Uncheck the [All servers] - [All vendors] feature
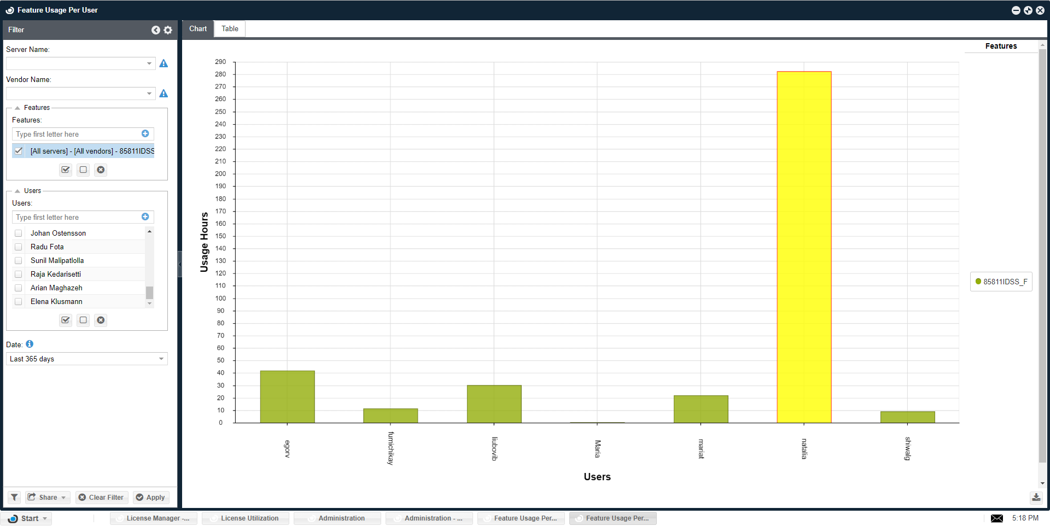Image resolution: width=1050 pixels, height=526 pixels. coord(19,151)
